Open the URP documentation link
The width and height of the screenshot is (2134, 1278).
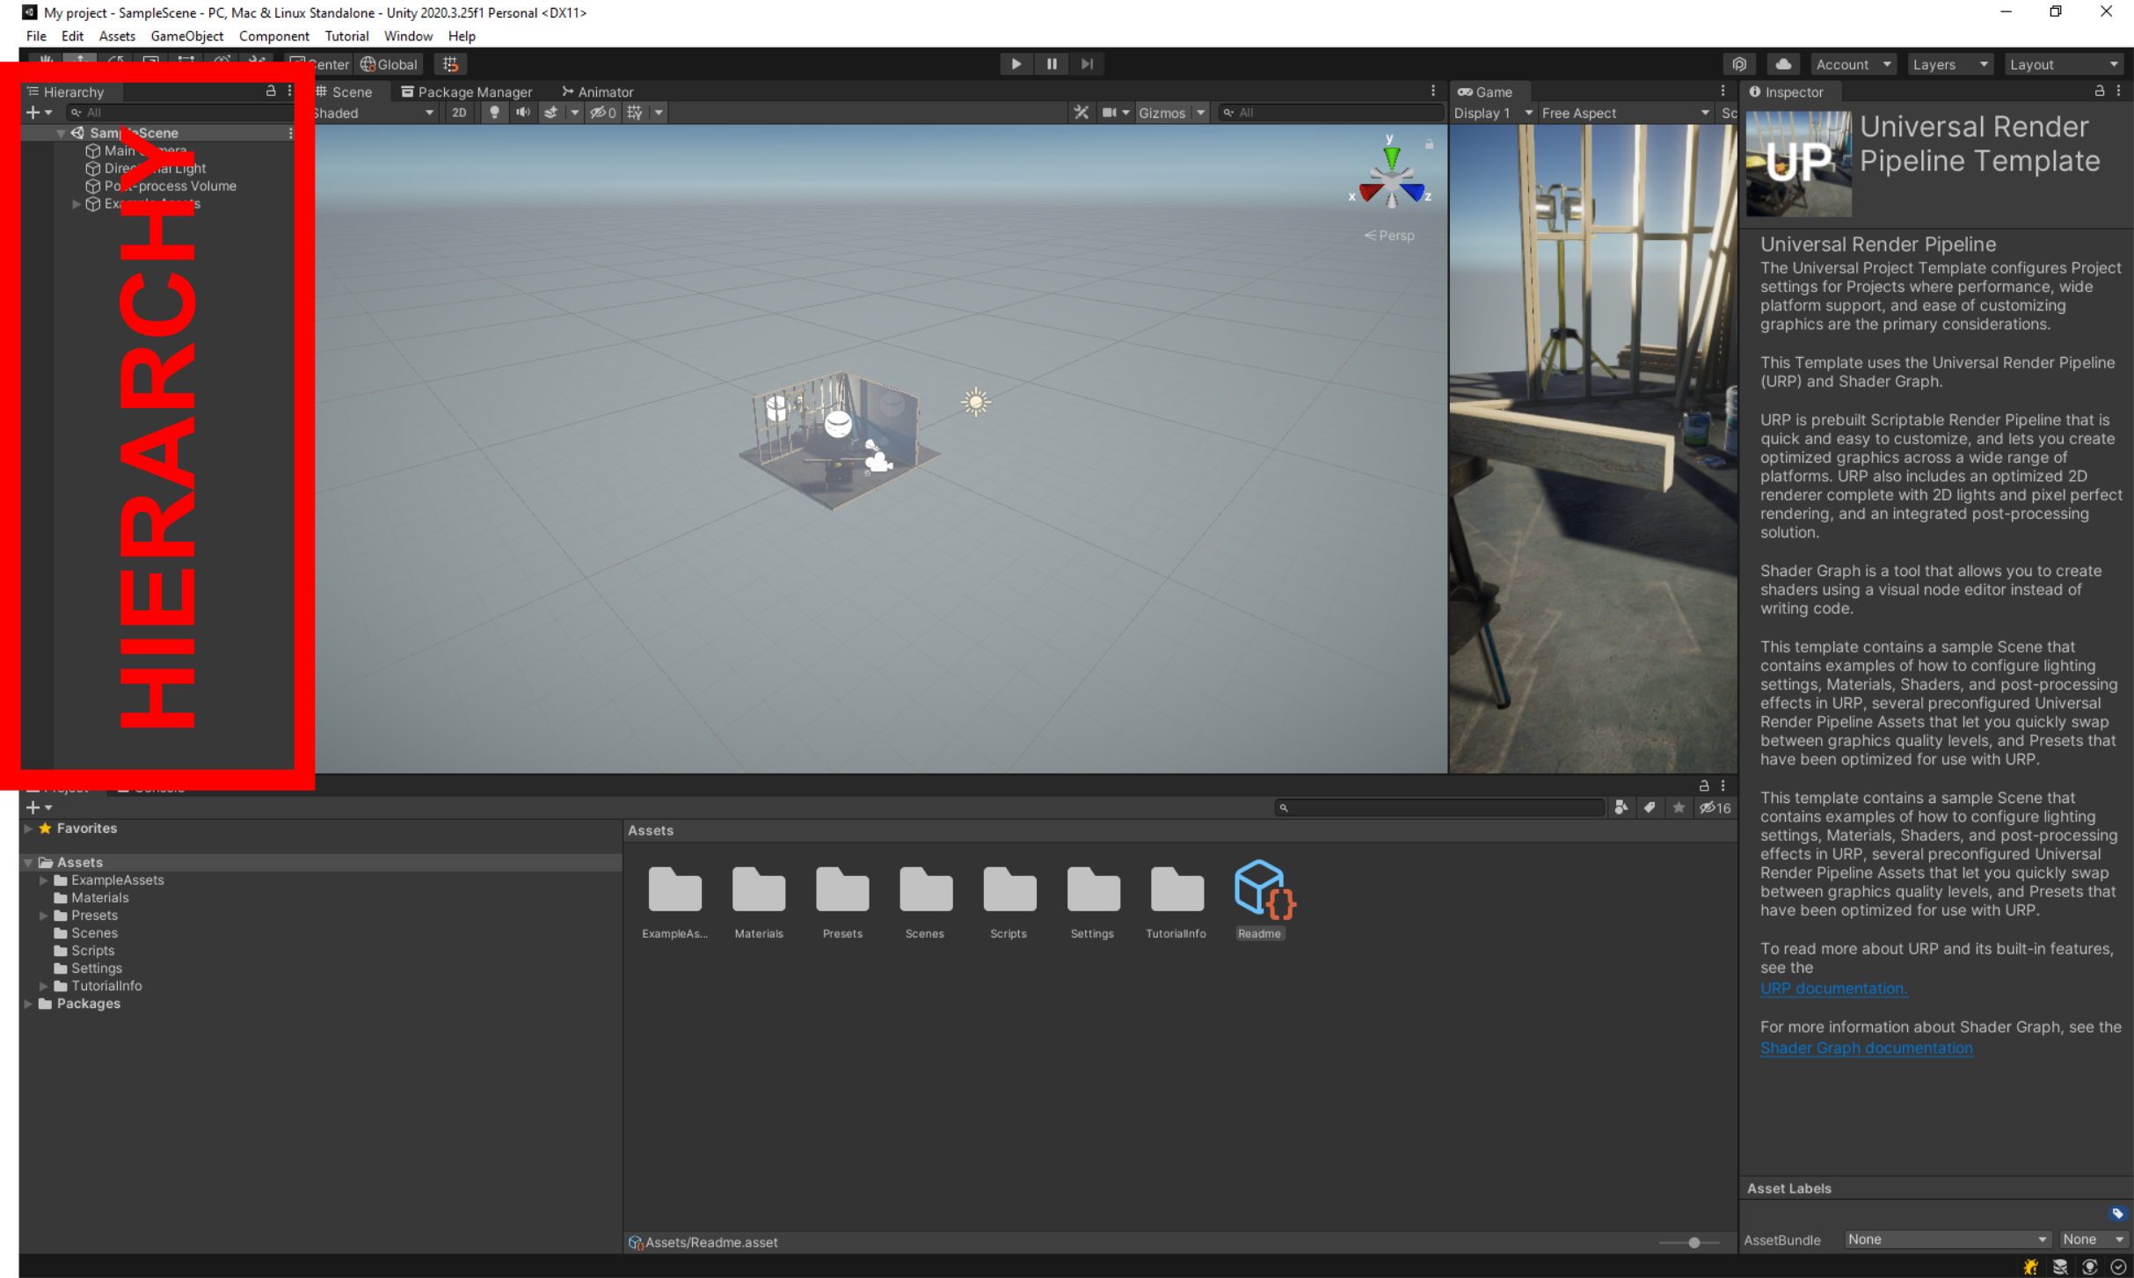(1832, 989)
